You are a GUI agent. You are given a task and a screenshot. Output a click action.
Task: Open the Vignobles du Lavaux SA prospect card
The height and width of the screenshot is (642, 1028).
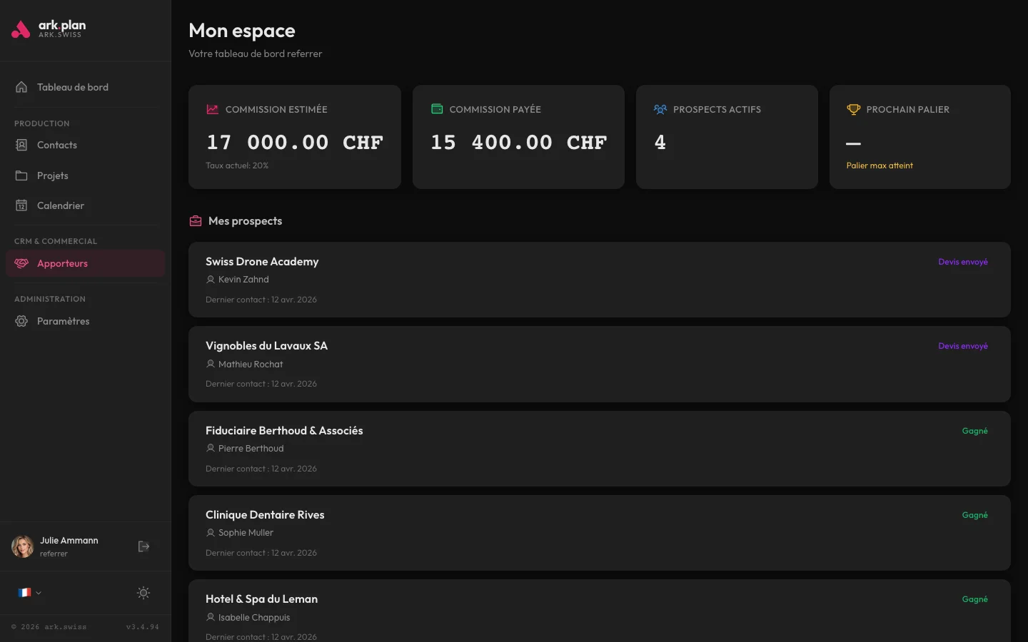[599, 365]
